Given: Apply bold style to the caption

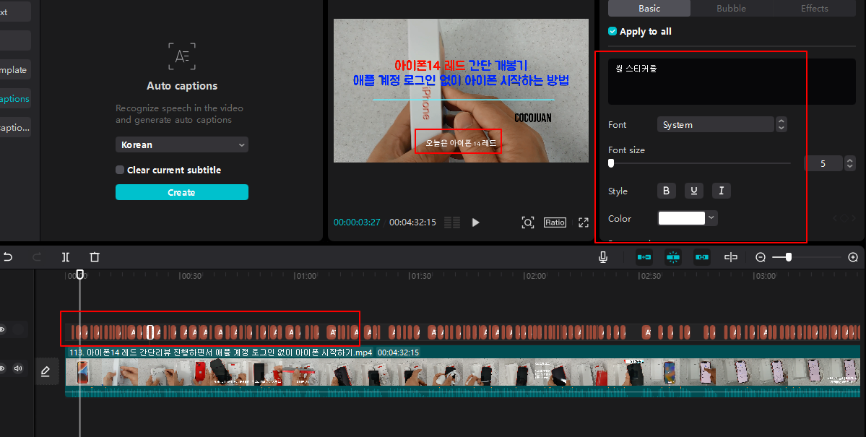Looking at the screenshot, I should click(666, 191).
